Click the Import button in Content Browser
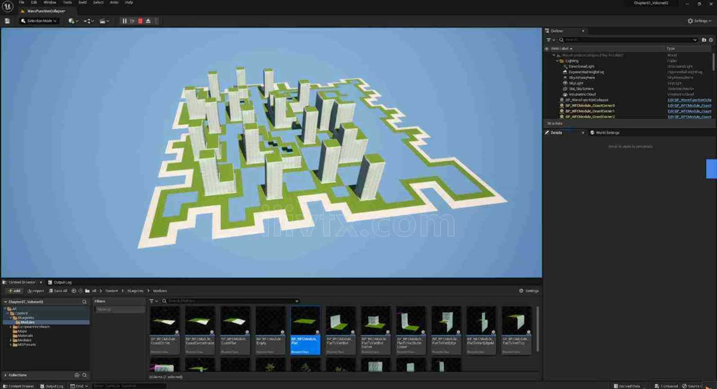 [35, 291]
